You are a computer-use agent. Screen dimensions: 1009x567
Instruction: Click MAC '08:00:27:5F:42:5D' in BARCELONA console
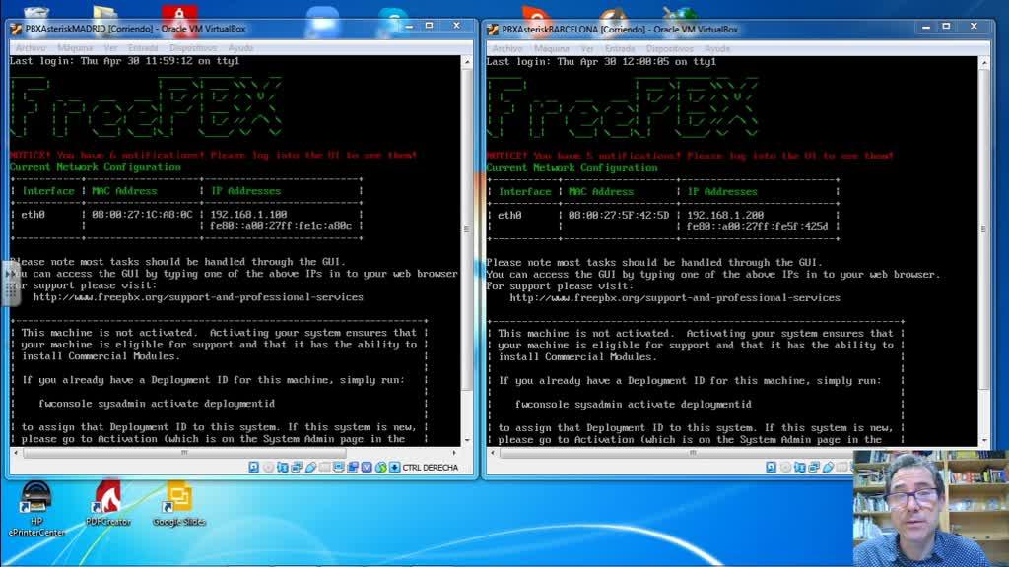(619, 215)
